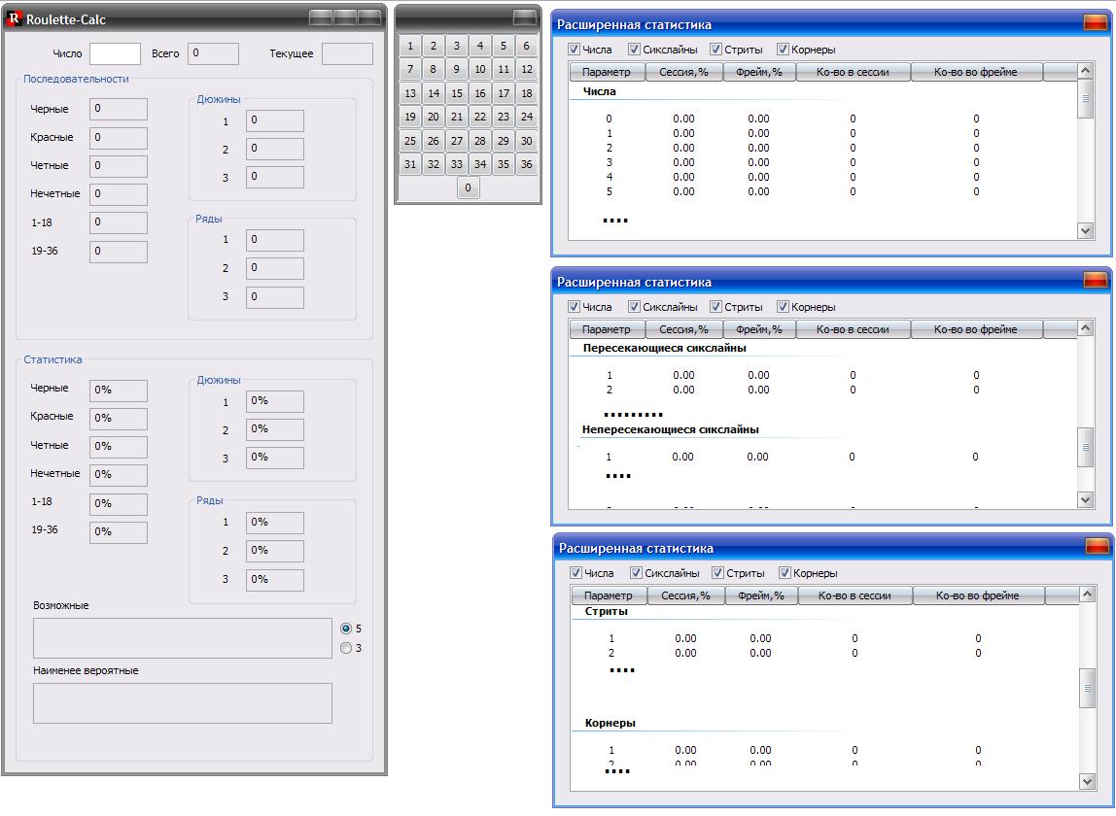
Task: Click scroll-down arrow in the middle statistics window
Action: click(1085, 499)
